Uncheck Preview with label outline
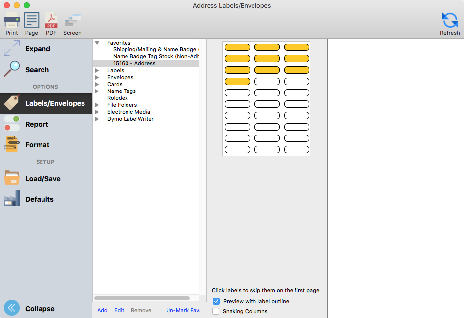464x318 pixels. 216,301
